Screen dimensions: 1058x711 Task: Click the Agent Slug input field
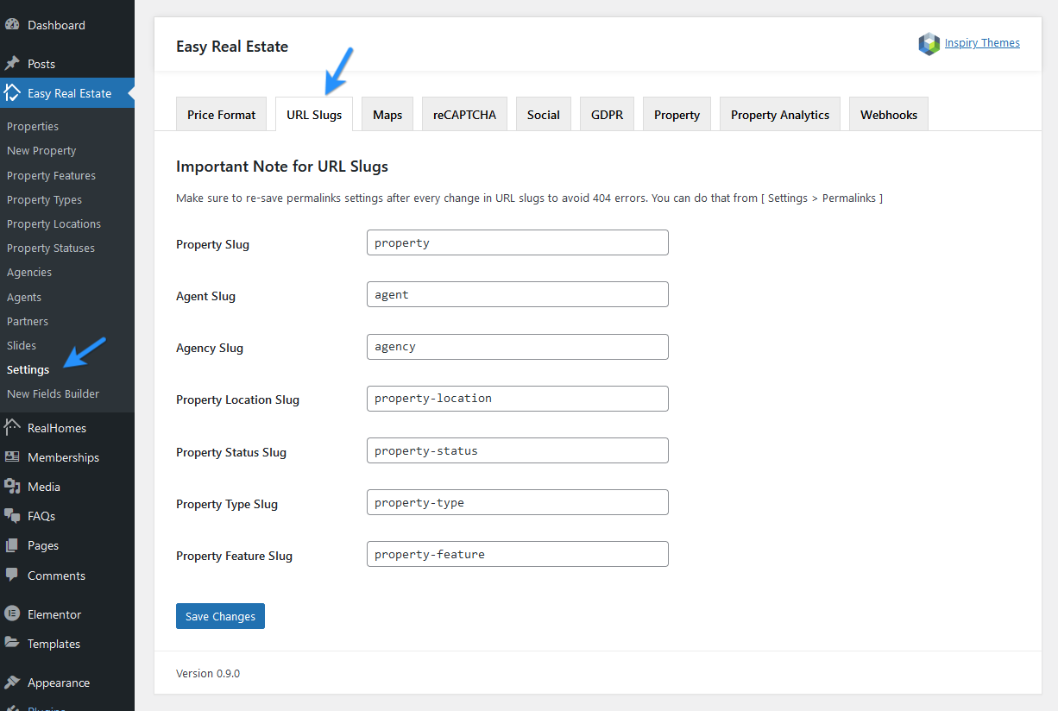click(518, 294)
